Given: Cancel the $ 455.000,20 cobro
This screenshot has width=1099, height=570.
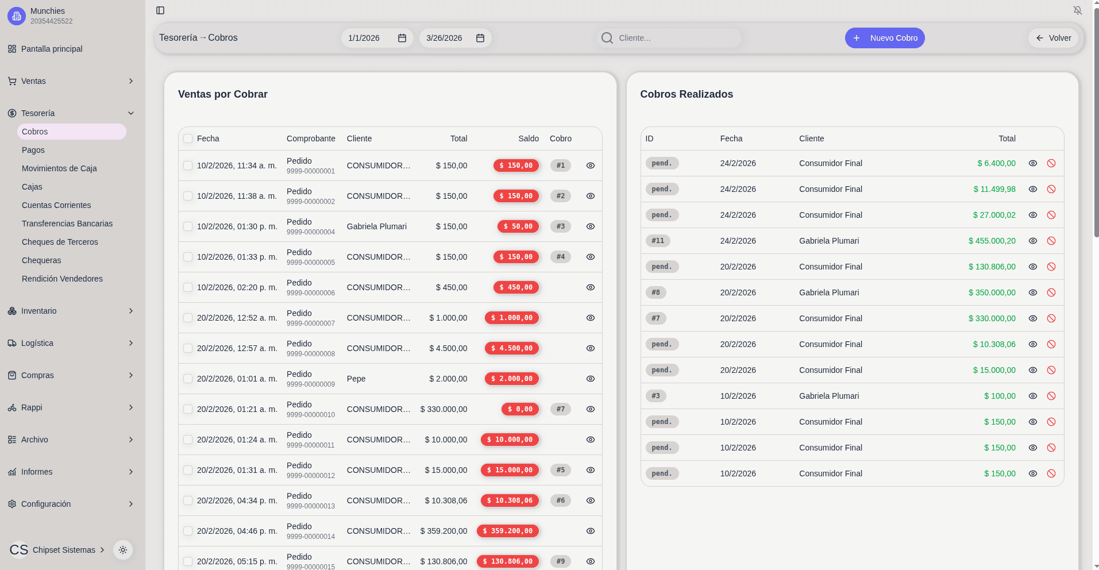Looking at the screenshot, I should [x=1051, y=241].
